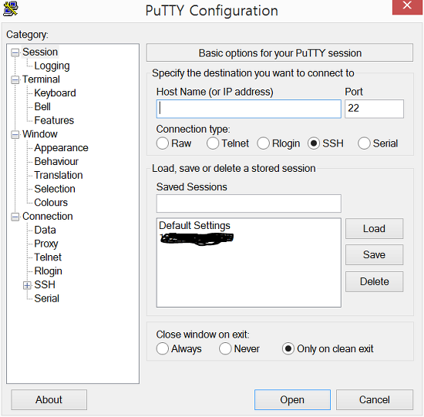Focus the Host Name input field
The height and width of the screenshot is (417, 424).
(248, 109)
